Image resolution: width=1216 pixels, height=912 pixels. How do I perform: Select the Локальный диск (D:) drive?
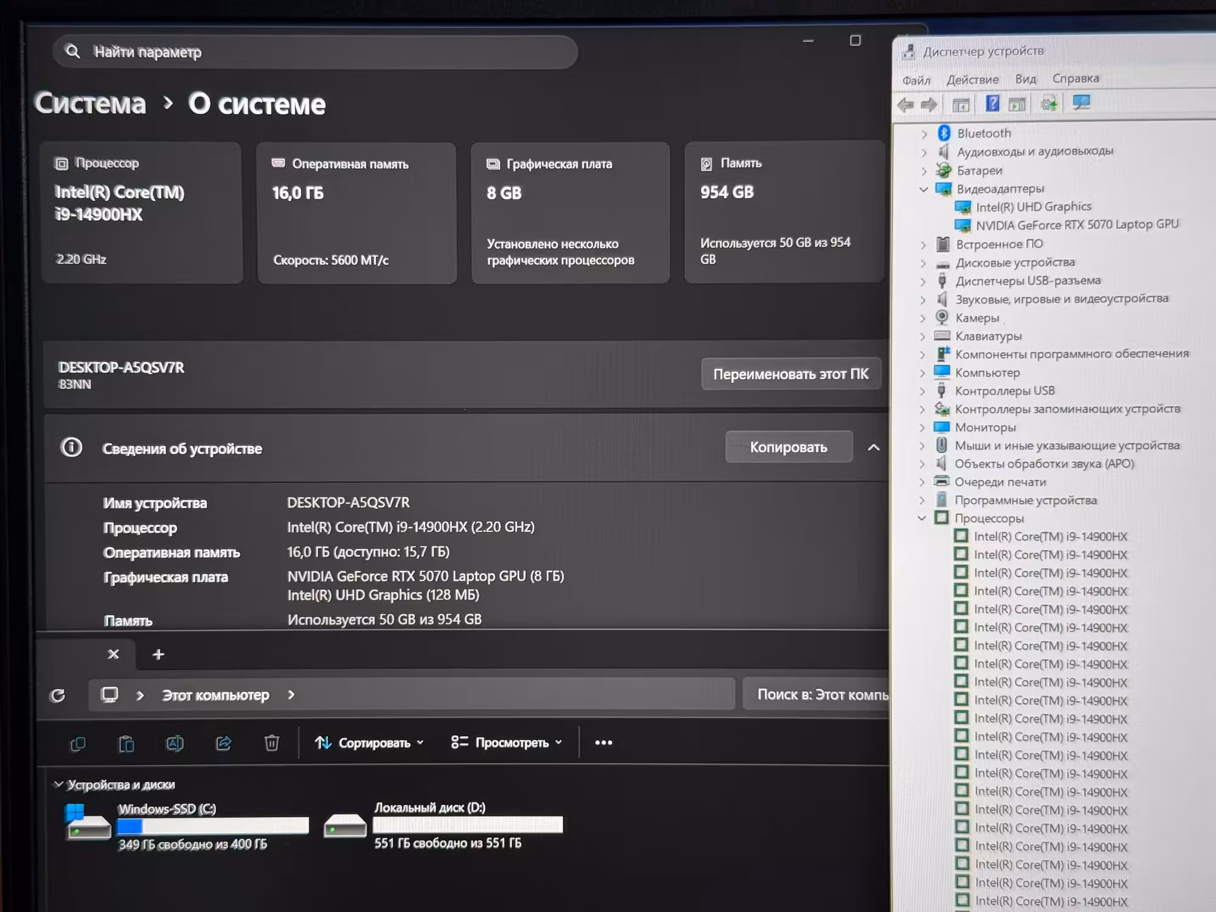(444, 825)
